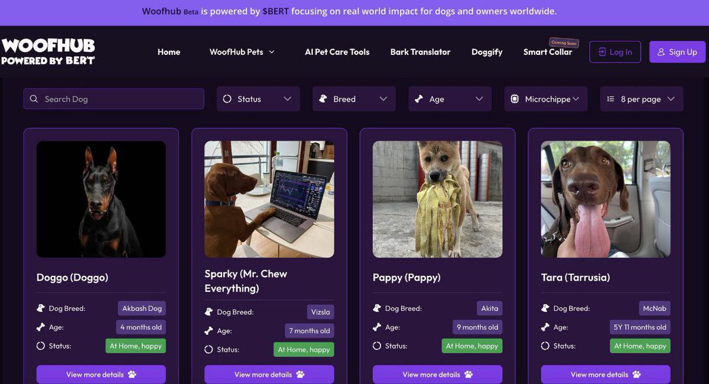
Task: Select Bark Translator in the navigation
Action: pyautogui.click(x=420, y=51)
